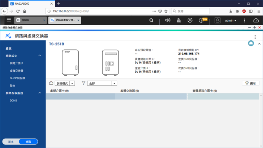This screenshot has height=148, width=263.
Task: Click the 圖示 legend button
Action: coord(250,83)
